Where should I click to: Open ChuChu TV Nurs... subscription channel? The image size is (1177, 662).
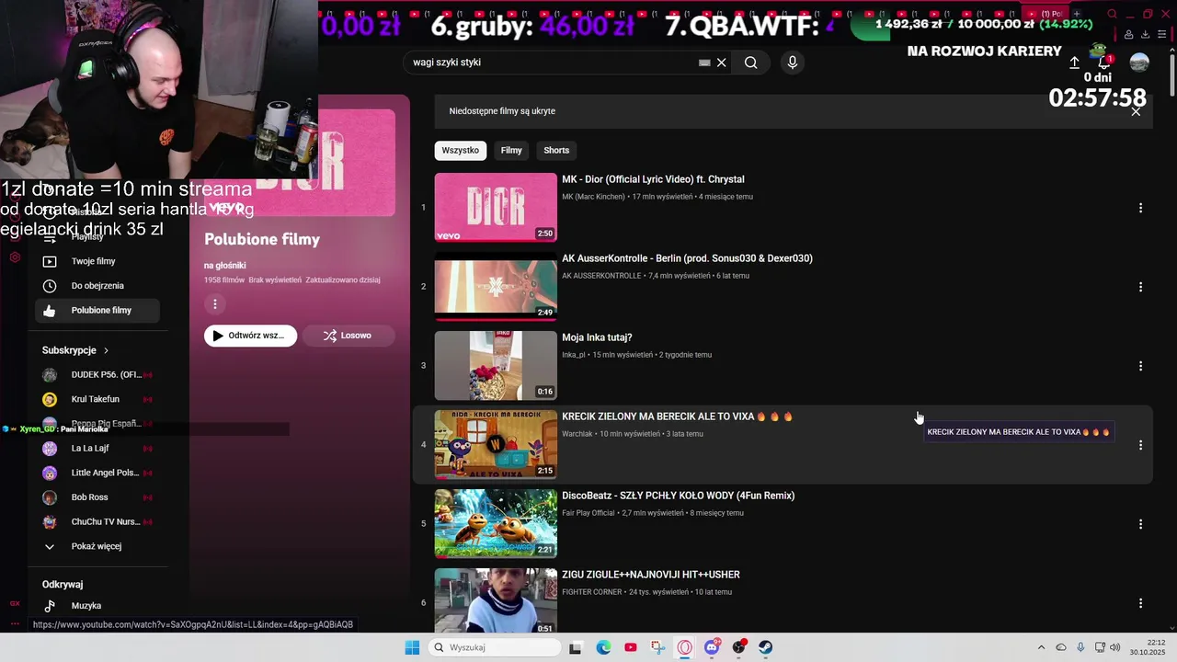tap(97, 522)
